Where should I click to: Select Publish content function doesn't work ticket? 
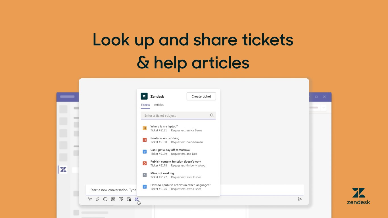coord(178,163)
